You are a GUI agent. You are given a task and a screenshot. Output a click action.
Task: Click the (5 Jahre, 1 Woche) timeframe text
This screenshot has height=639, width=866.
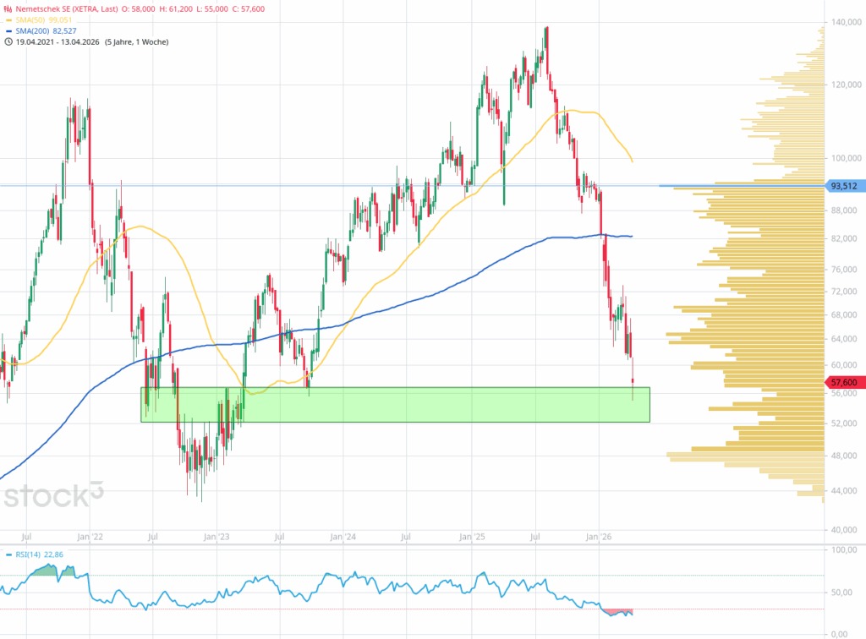pyautogui.click(x=136, y=41)
